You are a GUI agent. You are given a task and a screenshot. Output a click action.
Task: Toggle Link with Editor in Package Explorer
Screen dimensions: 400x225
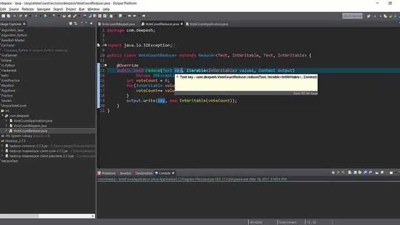76,24
